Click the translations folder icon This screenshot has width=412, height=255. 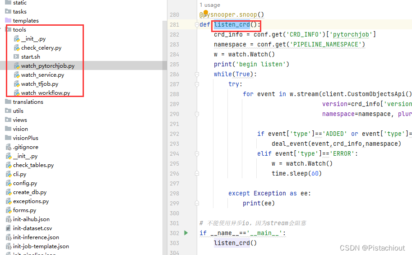coord(9,102)
